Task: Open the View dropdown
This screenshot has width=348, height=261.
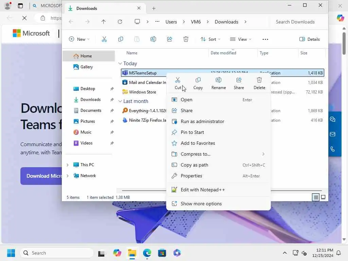Action: [x=241, y=39]
